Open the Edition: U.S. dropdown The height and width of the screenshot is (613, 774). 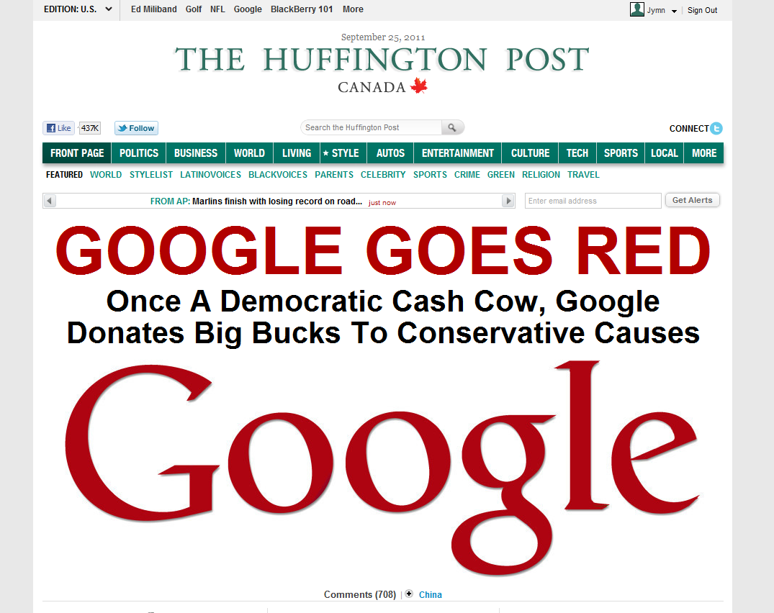(x=78, y=9)
